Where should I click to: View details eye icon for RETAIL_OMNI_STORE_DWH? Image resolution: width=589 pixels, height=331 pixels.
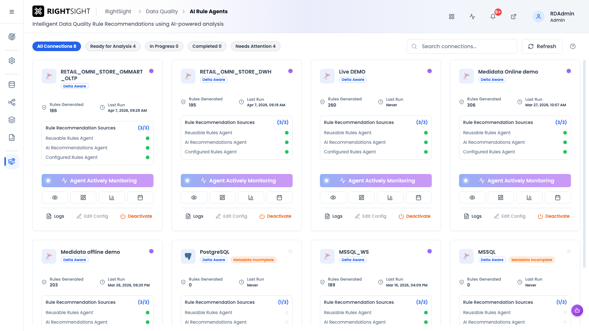coord(194,197)
